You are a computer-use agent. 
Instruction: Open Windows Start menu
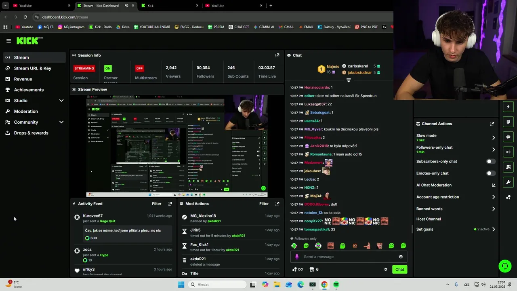tap(181, 285)
